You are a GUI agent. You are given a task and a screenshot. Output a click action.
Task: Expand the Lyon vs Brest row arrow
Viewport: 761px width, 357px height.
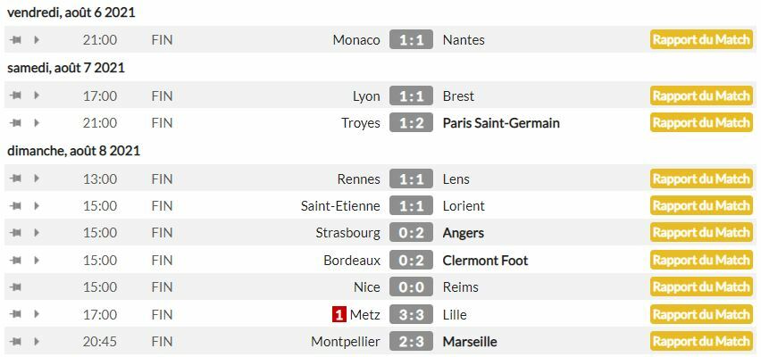[37, 96]
